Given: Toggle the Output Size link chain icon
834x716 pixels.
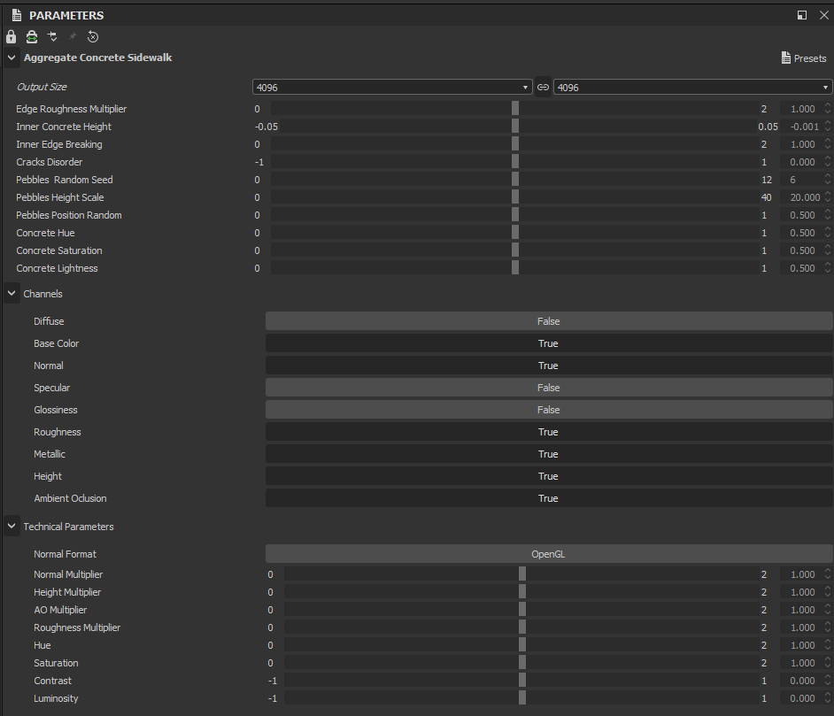Looking at the screenshot, I should 543,87.
